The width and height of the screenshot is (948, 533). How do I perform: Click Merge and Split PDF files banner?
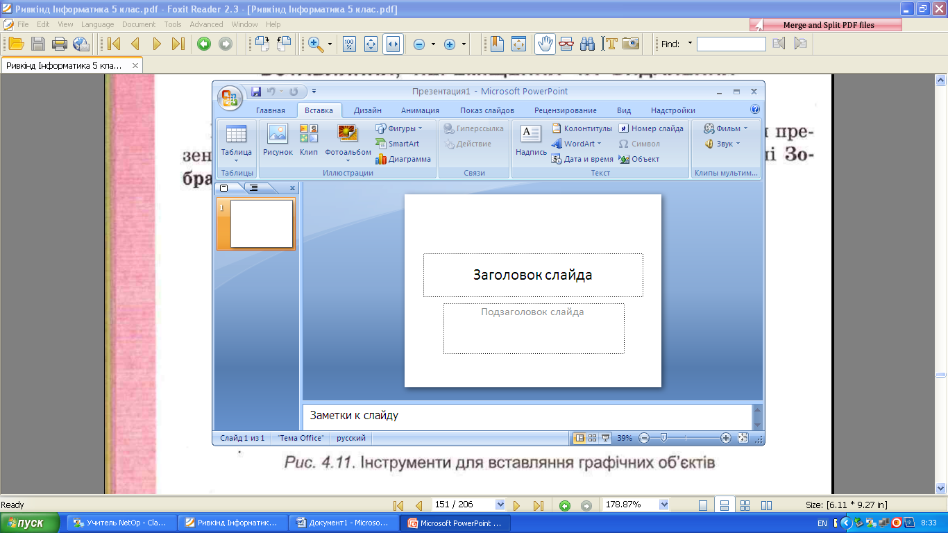[826, 25]
